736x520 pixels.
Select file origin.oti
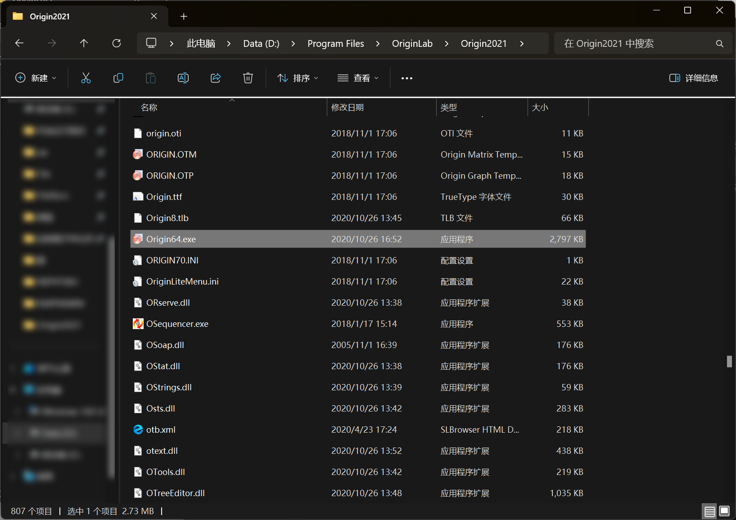point(358,133)
